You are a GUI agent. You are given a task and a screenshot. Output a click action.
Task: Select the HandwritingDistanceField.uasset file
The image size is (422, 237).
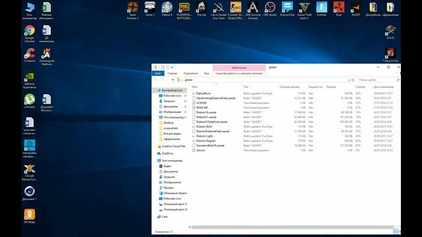[216, 98]
